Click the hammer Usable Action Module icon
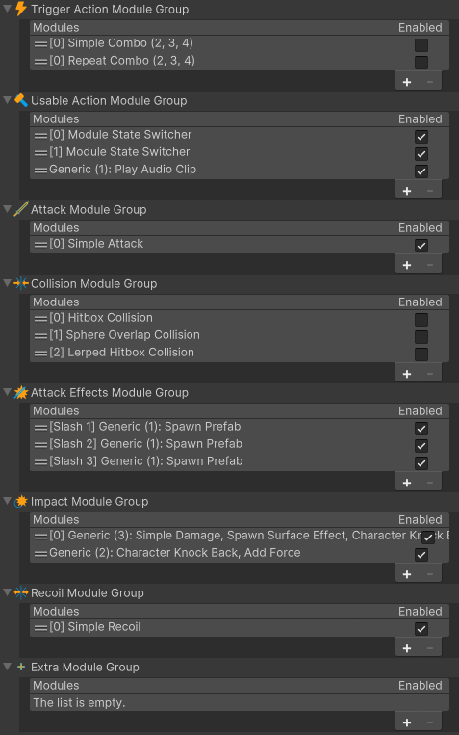The width and height of the screenshot is (459, 735). (x=21, y=100)
